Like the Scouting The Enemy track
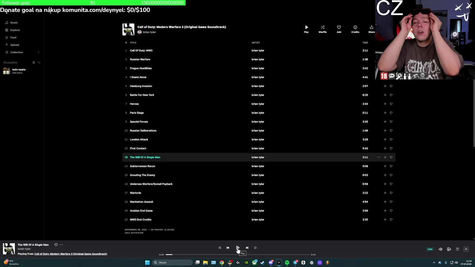475x267 pixels. [x=391, y=175]
